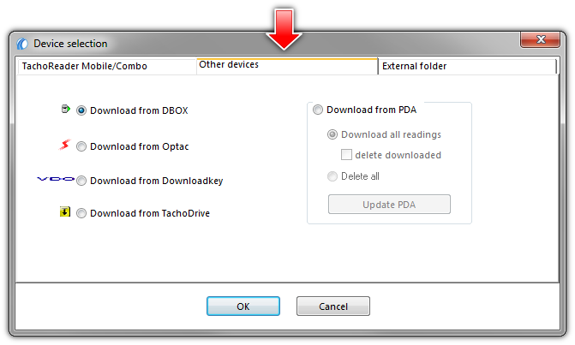The height and width of the screenshot is (345, 575).
Task: Click the blue VDO Downloadkey logo
Action: [56, 179]
